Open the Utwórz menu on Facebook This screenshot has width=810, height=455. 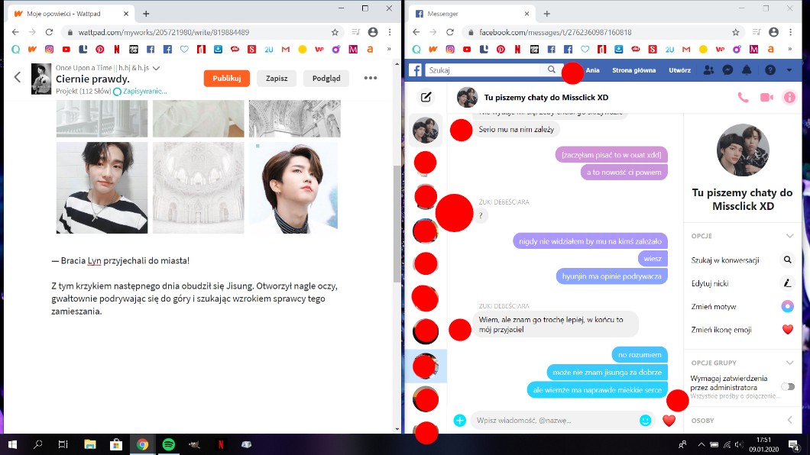(x=679, y=70)
